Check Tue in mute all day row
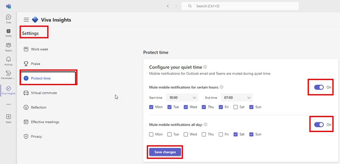This screenshot has height=164, width=340. pos(169,134)
